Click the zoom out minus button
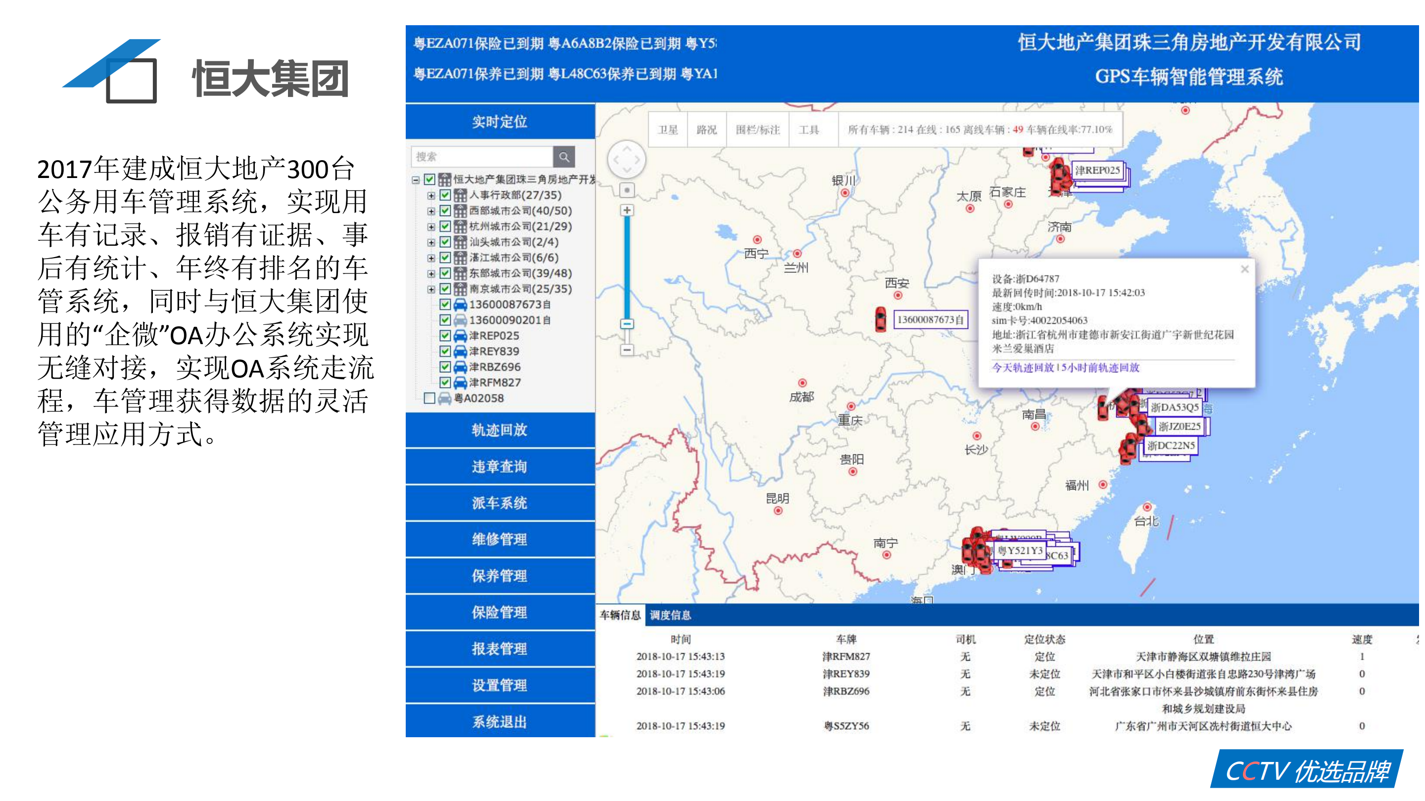1425x801 pixels. (x=627, y=350)
